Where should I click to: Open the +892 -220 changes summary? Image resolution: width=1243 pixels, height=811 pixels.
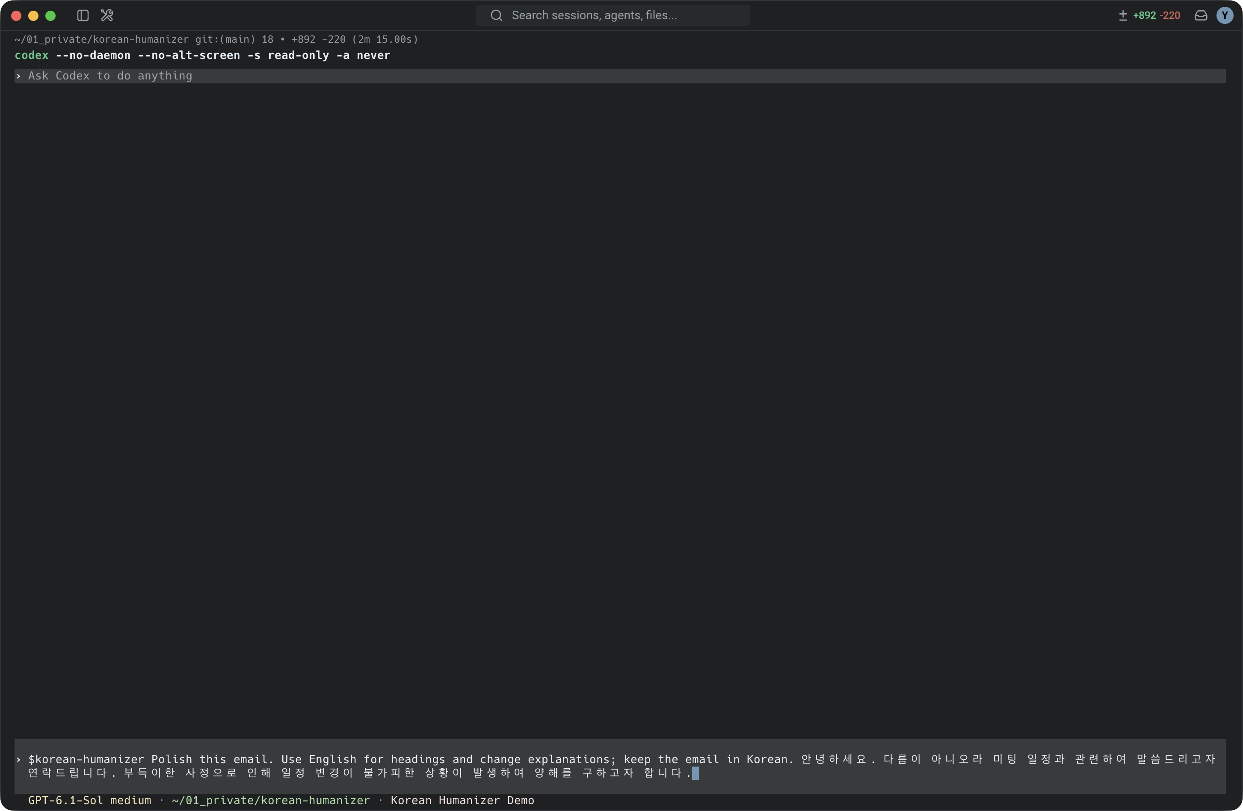[1156, 16]
